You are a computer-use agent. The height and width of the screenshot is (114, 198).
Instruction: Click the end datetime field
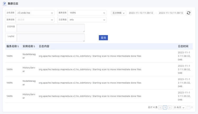point(171,13)
